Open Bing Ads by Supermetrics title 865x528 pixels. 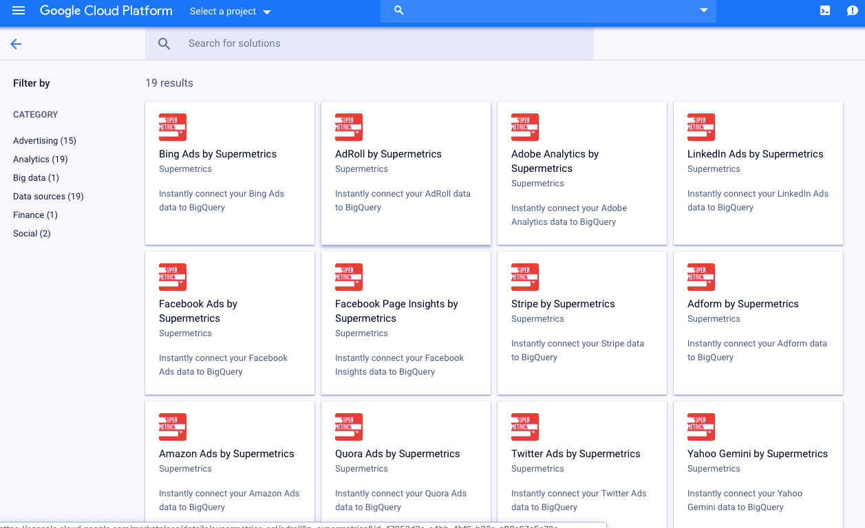point(217,154)
